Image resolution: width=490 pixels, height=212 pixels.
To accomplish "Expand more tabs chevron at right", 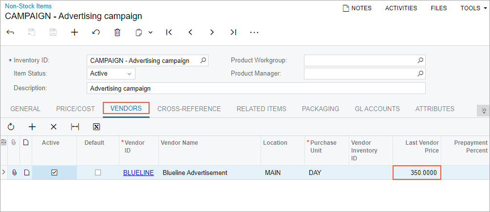I will tap(483, 111).
